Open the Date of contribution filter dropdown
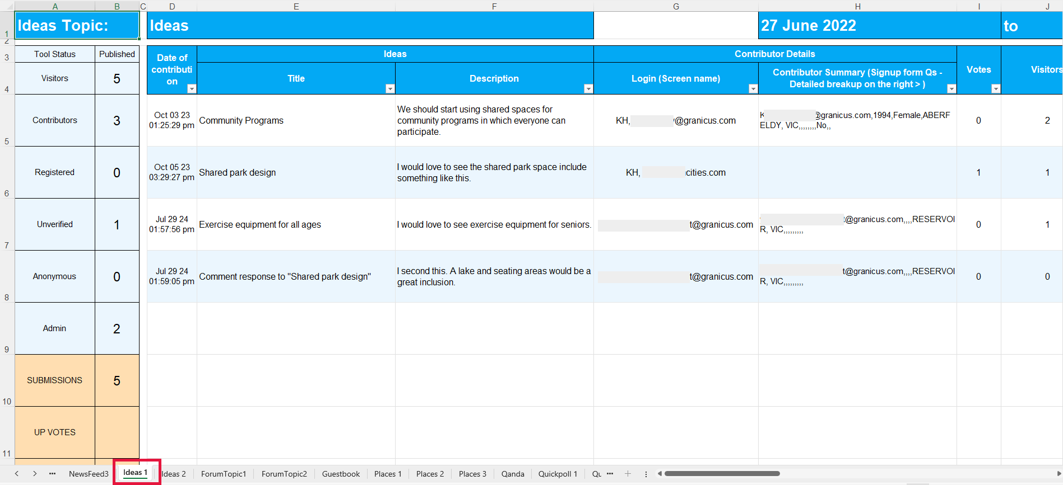This screenshot has height=485, width=1063. [192, 88]
